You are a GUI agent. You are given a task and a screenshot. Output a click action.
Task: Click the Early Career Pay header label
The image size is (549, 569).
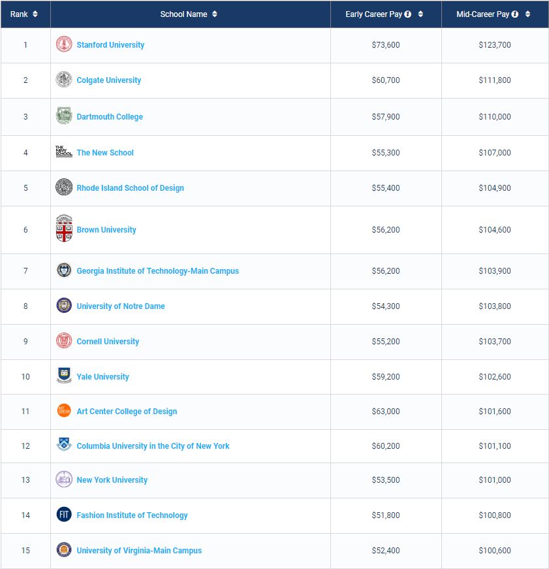point(374,14)
